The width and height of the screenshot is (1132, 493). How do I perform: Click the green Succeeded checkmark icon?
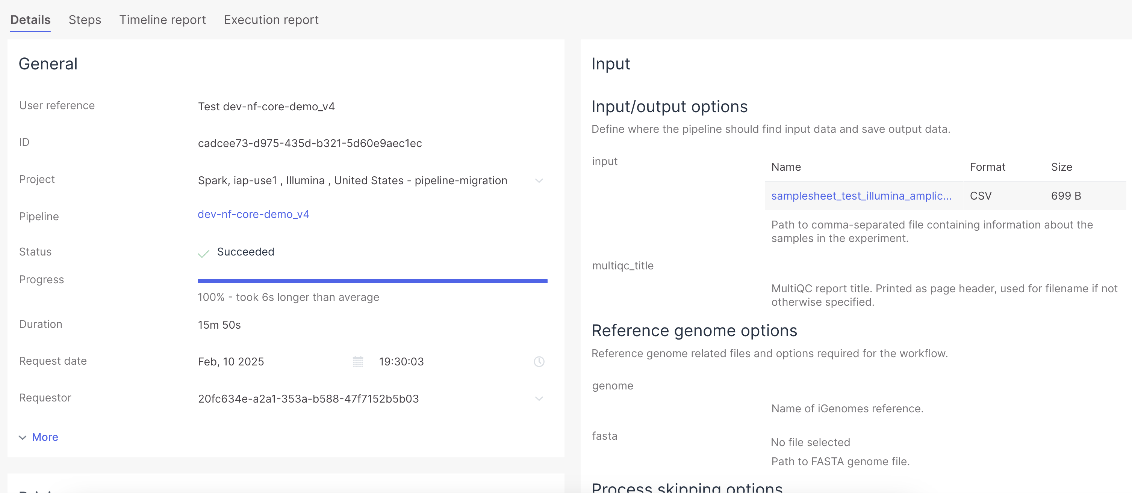click(x=203, y=253)
